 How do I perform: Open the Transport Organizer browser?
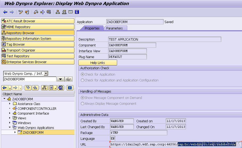click(38, 50)
